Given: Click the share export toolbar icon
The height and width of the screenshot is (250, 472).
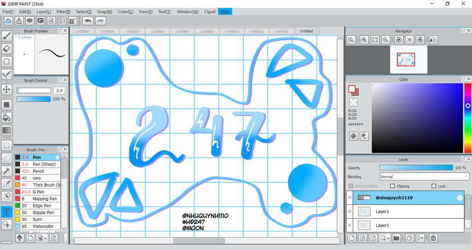Looking at the screenshot, I should [18, 21].
